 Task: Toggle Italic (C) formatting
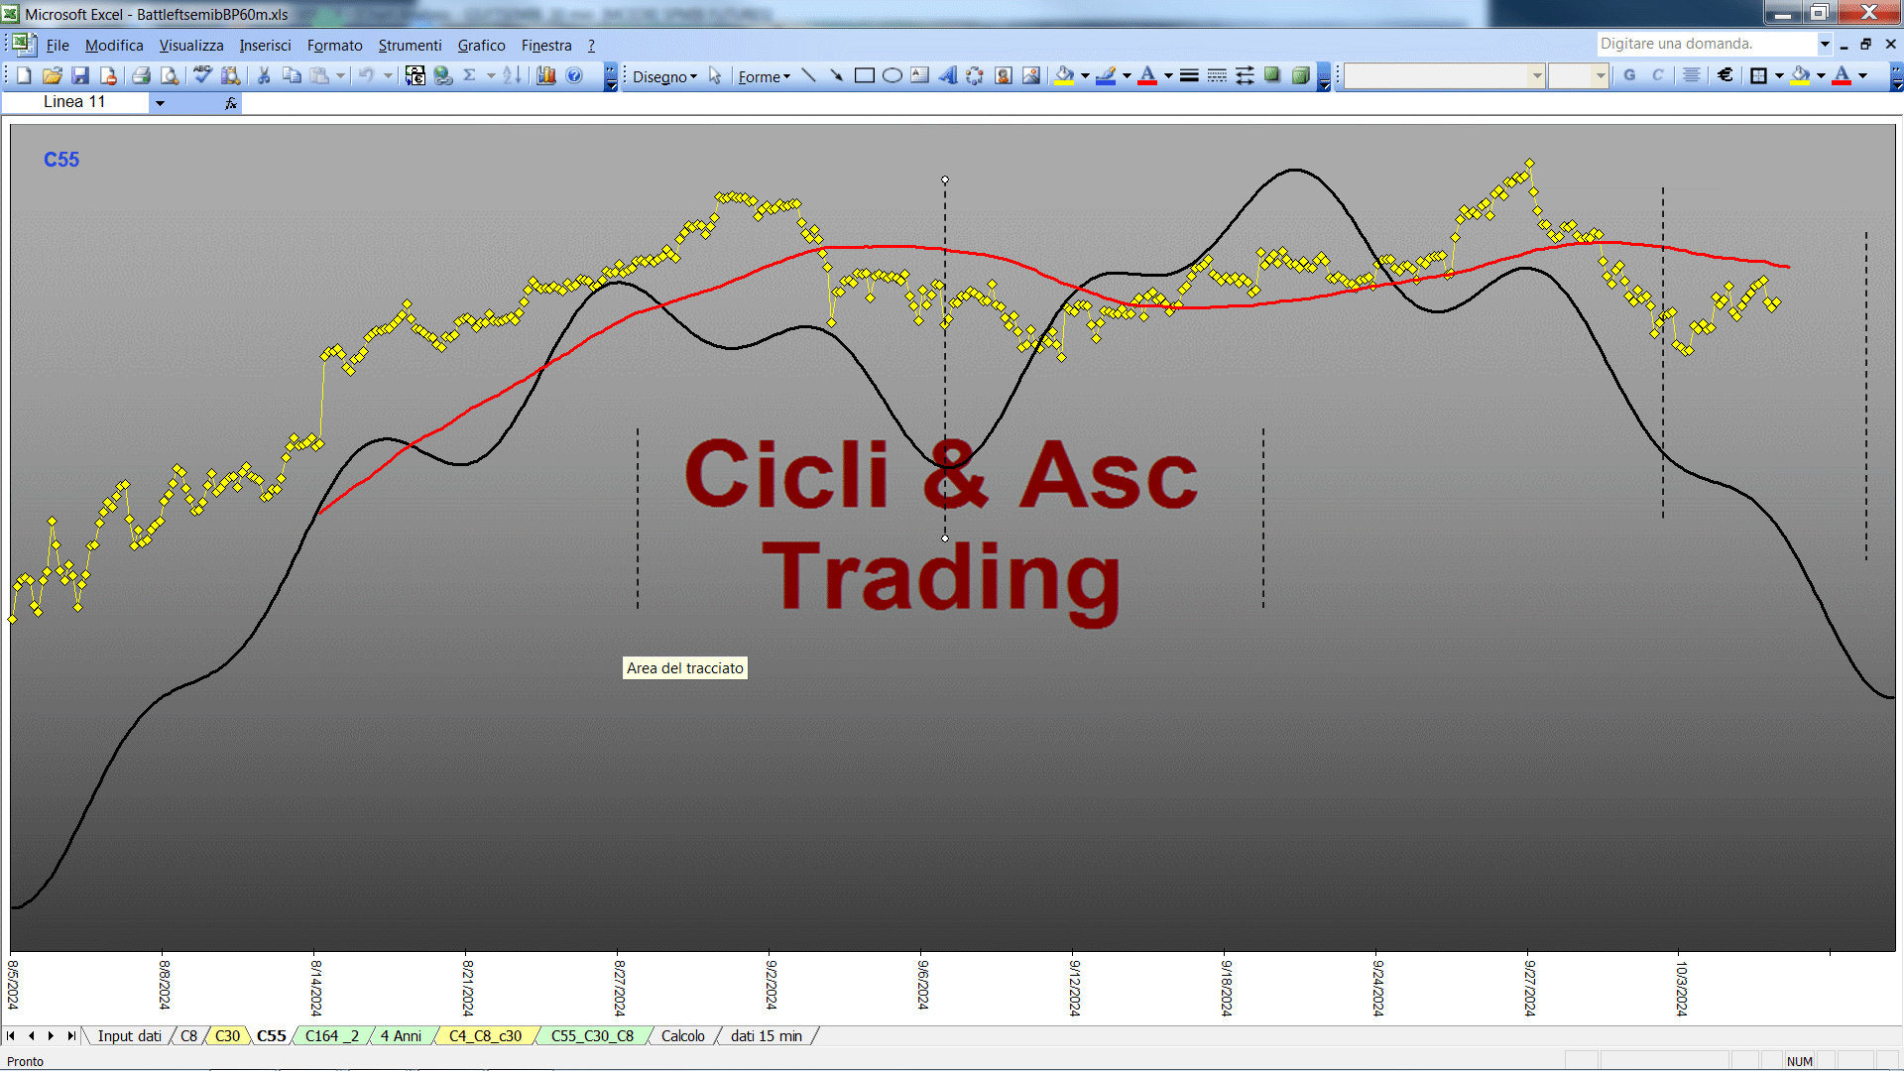tap(1657, 76)
